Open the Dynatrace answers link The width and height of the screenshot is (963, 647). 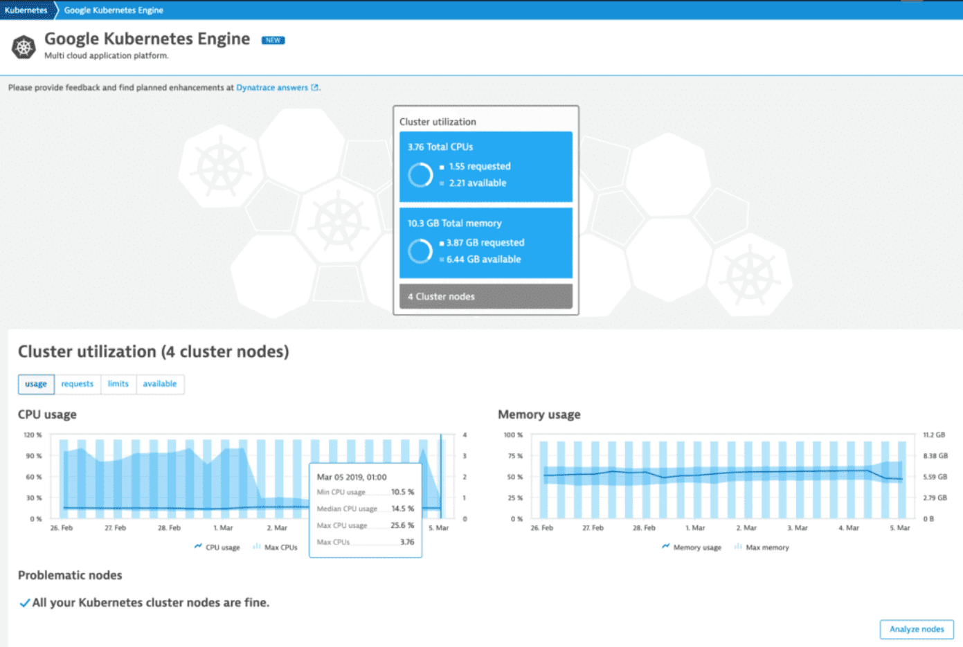tap(272, 88)
